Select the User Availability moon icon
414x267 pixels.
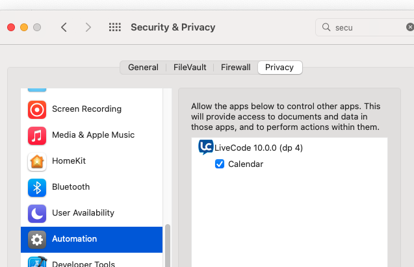(x=37, y=213)
